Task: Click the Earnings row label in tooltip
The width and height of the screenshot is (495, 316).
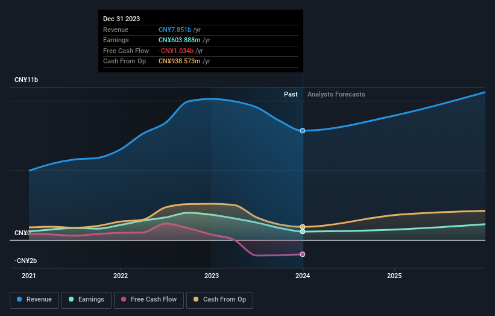Action: tap(116, 40)
